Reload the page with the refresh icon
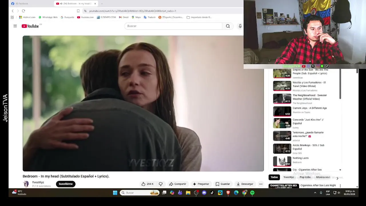 click(23, 11)
